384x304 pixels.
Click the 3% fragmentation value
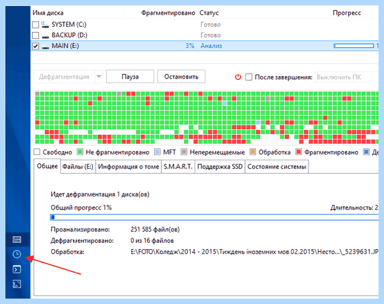(190, 46)
